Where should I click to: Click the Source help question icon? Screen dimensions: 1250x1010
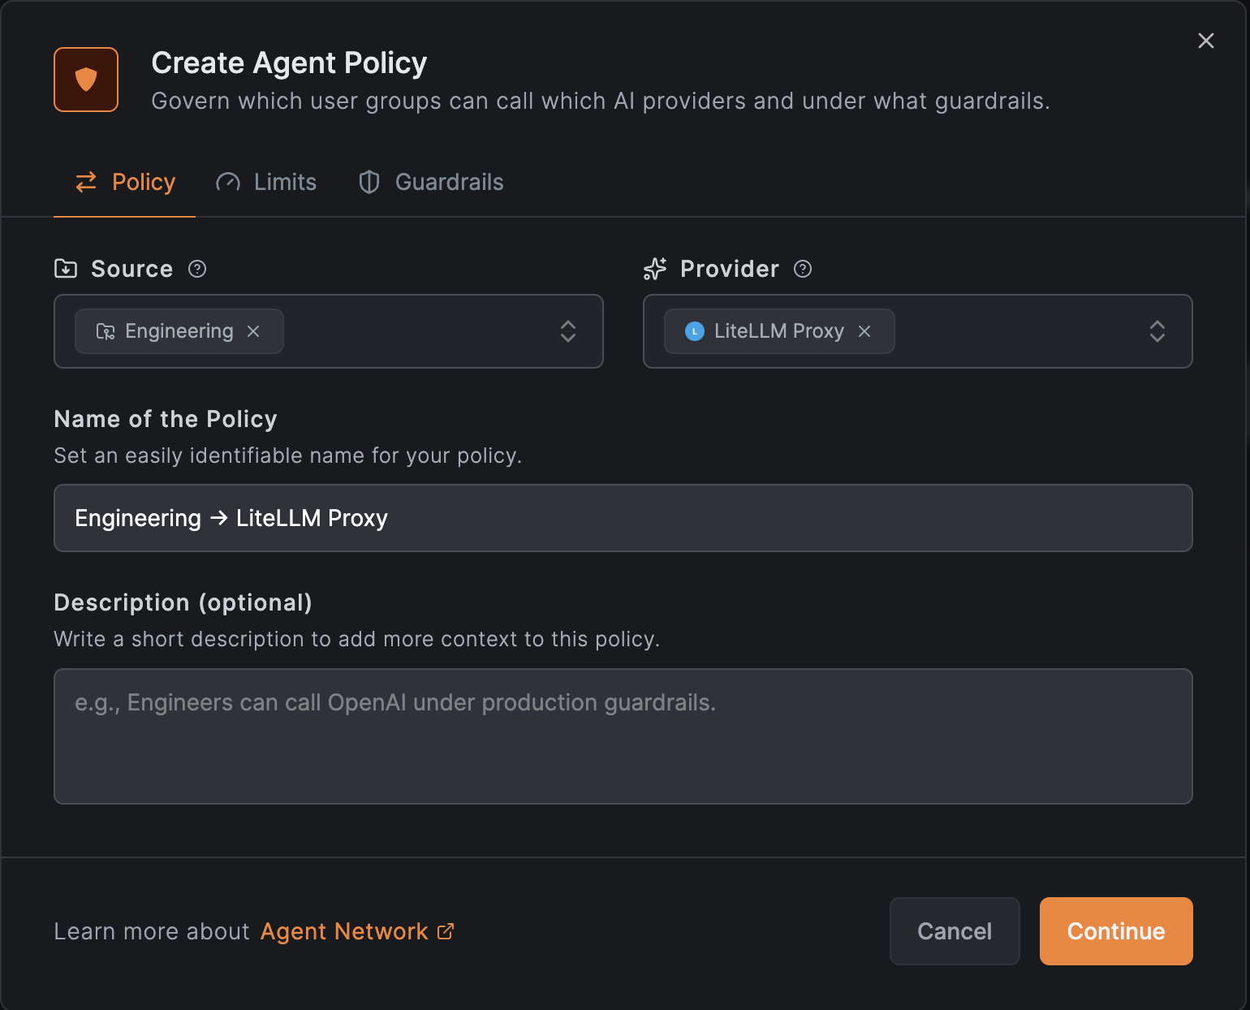click(x=197, y=269)
